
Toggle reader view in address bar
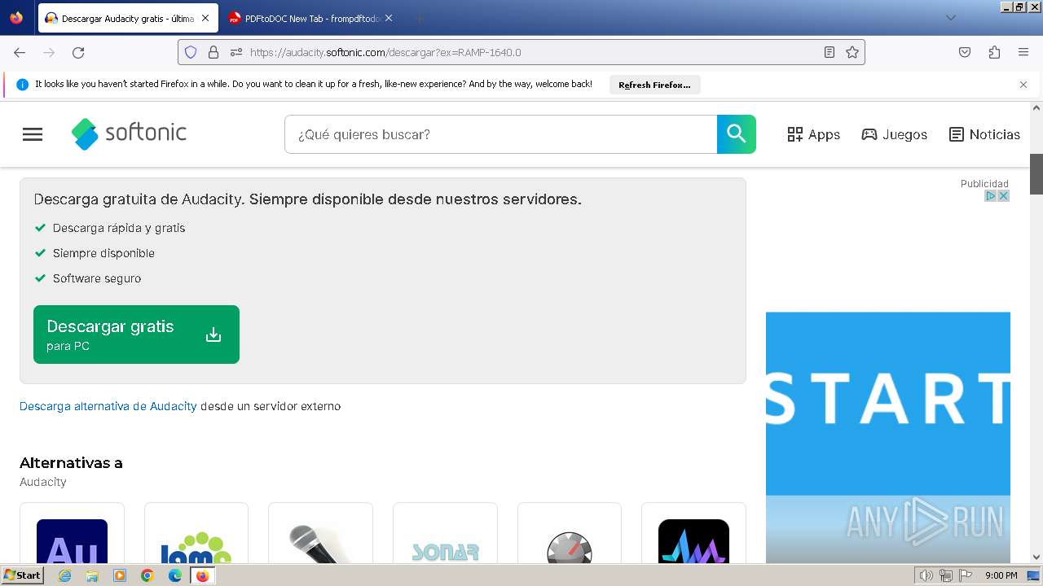[830, 52]
